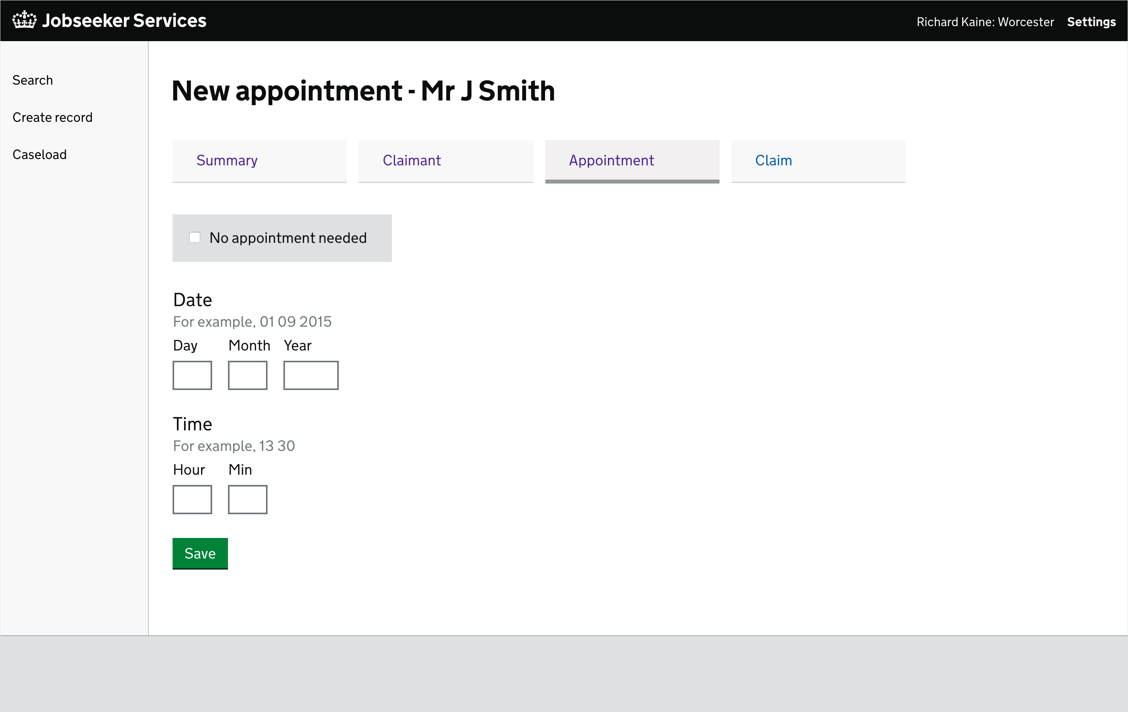Open the Jobseeker Services home header

125,20
